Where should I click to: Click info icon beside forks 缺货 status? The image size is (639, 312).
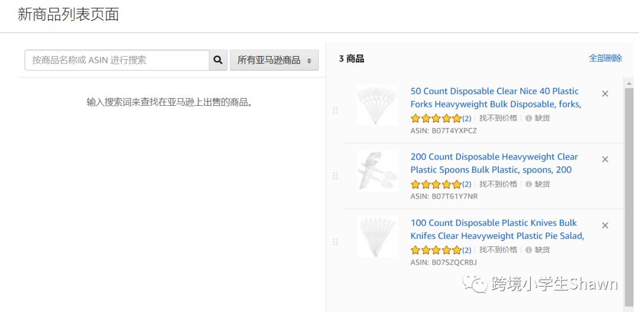pyautogui.click(x=528, y=118)
